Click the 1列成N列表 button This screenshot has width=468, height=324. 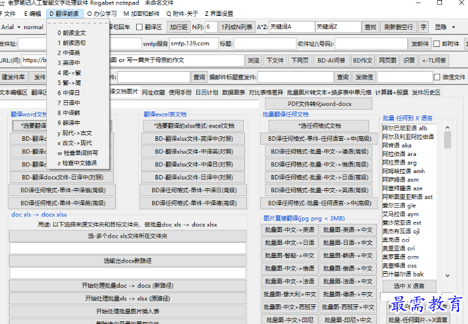237,27
